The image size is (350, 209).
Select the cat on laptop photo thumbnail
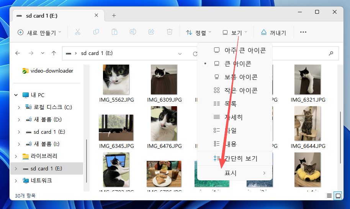coord(116,170)
